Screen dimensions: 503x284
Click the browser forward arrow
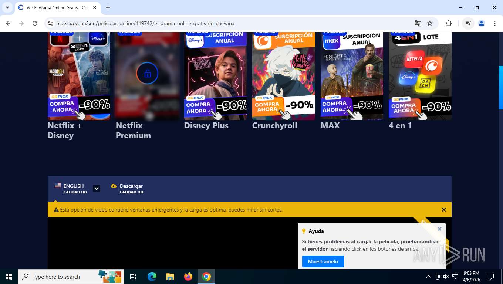coord(21,23)
